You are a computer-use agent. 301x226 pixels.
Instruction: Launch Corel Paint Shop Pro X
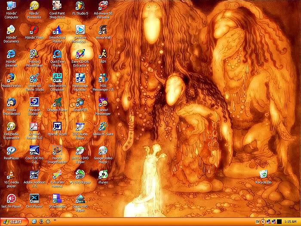coord(57,6)
